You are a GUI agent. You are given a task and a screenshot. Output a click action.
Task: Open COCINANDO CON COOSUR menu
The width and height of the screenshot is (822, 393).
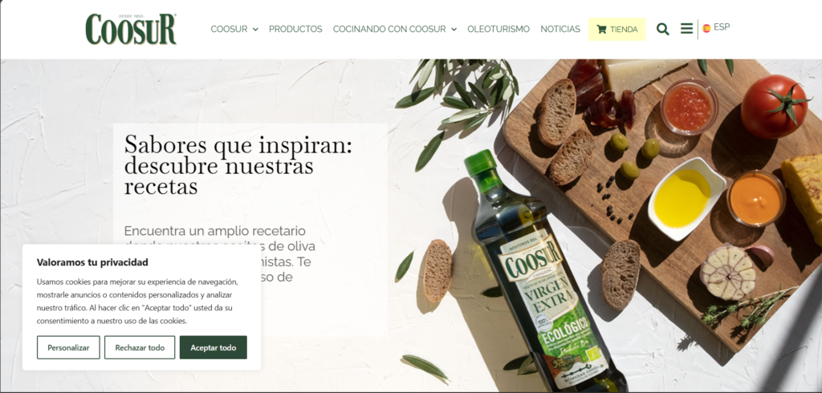coord(389,30)
